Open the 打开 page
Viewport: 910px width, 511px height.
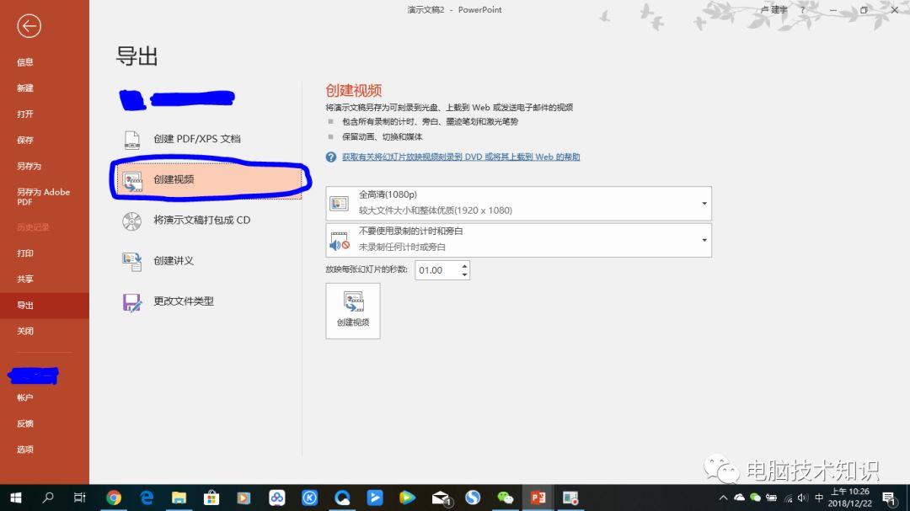coord(25,114)
